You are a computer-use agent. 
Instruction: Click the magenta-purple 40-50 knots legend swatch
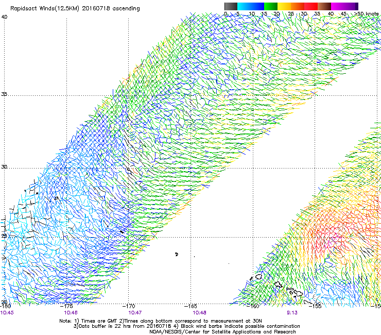click(x=344, y=6)
